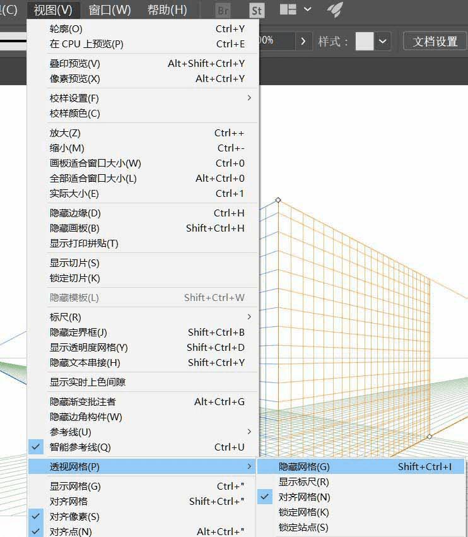Open the 视图(V) menu
This screenshot has height=537, width=468.
53,9
